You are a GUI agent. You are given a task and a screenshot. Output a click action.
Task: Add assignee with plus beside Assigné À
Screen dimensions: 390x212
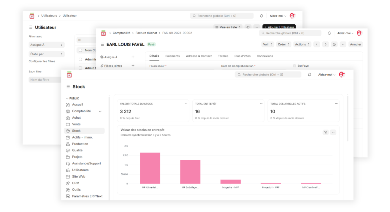[x=133, y=57]
